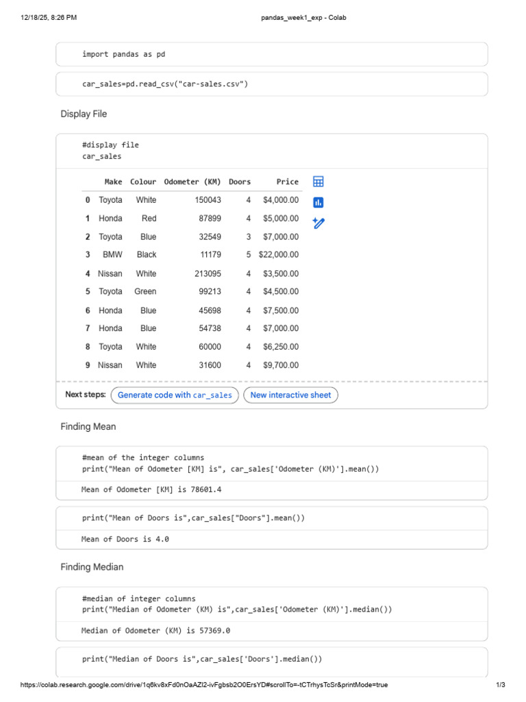Screen dimensions: 526x702
Task: Click the Price column header
Action: [x=287, y=182]
